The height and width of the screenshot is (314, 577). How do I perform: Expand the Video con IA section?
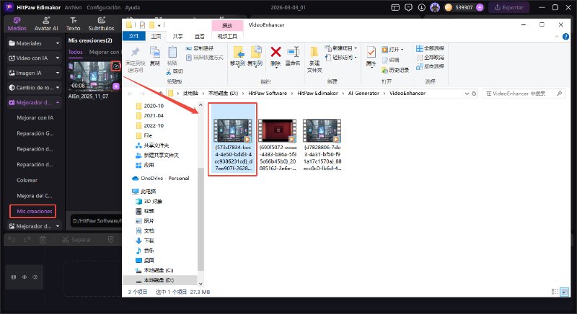(33, 58)
